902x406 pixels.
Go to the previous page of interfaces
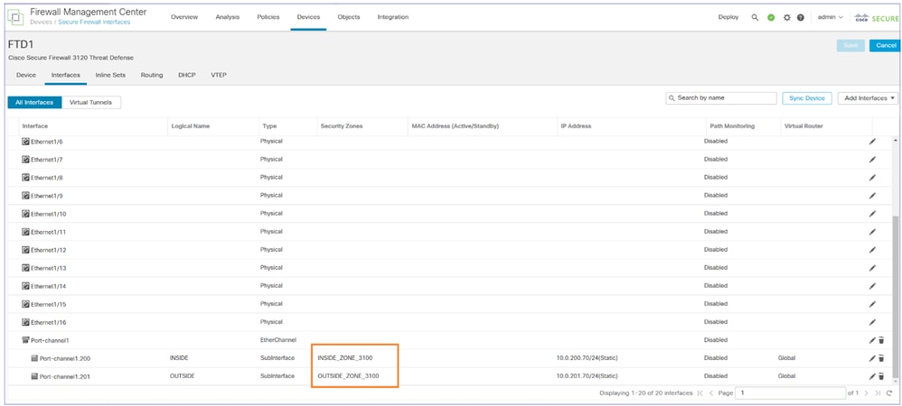711,393
